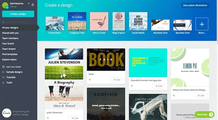The width and height of the screenshot is (218, 120).
Task: Open the Tutorials folder label
Action: point(11,77)
